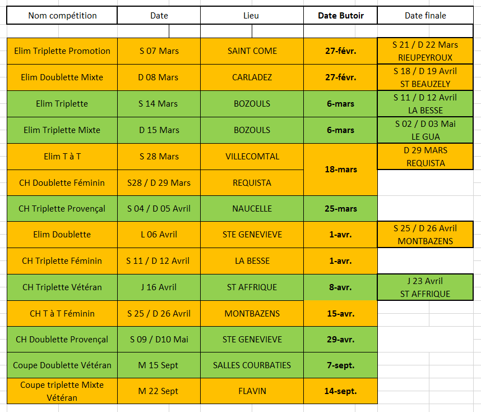Select the "CH Triplette Provençal" cell

(62, 208)
